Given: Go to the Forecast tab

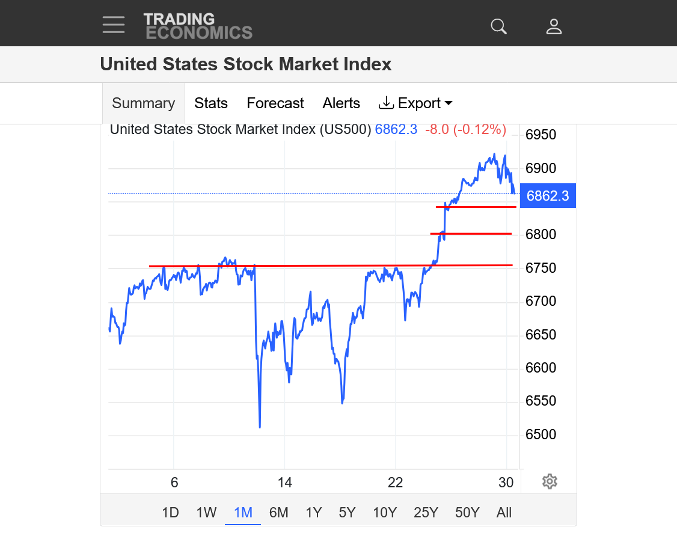Looking at the screenshot, I should tap(275, 103).
